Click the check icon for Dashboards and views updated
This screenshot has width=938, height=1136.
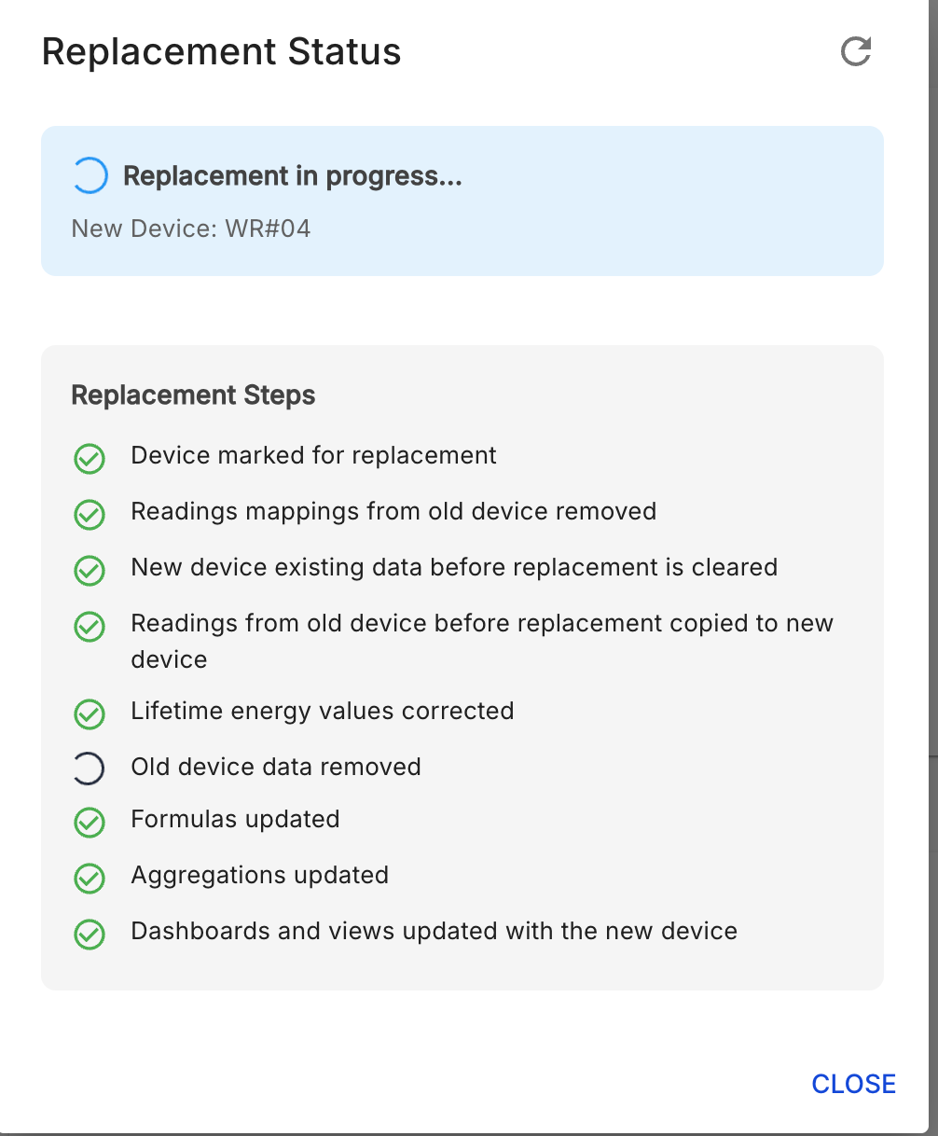(x=90, y=935)
